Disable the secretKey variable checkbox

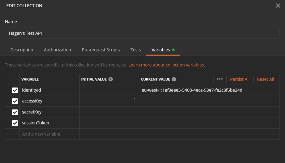[15, 112]
